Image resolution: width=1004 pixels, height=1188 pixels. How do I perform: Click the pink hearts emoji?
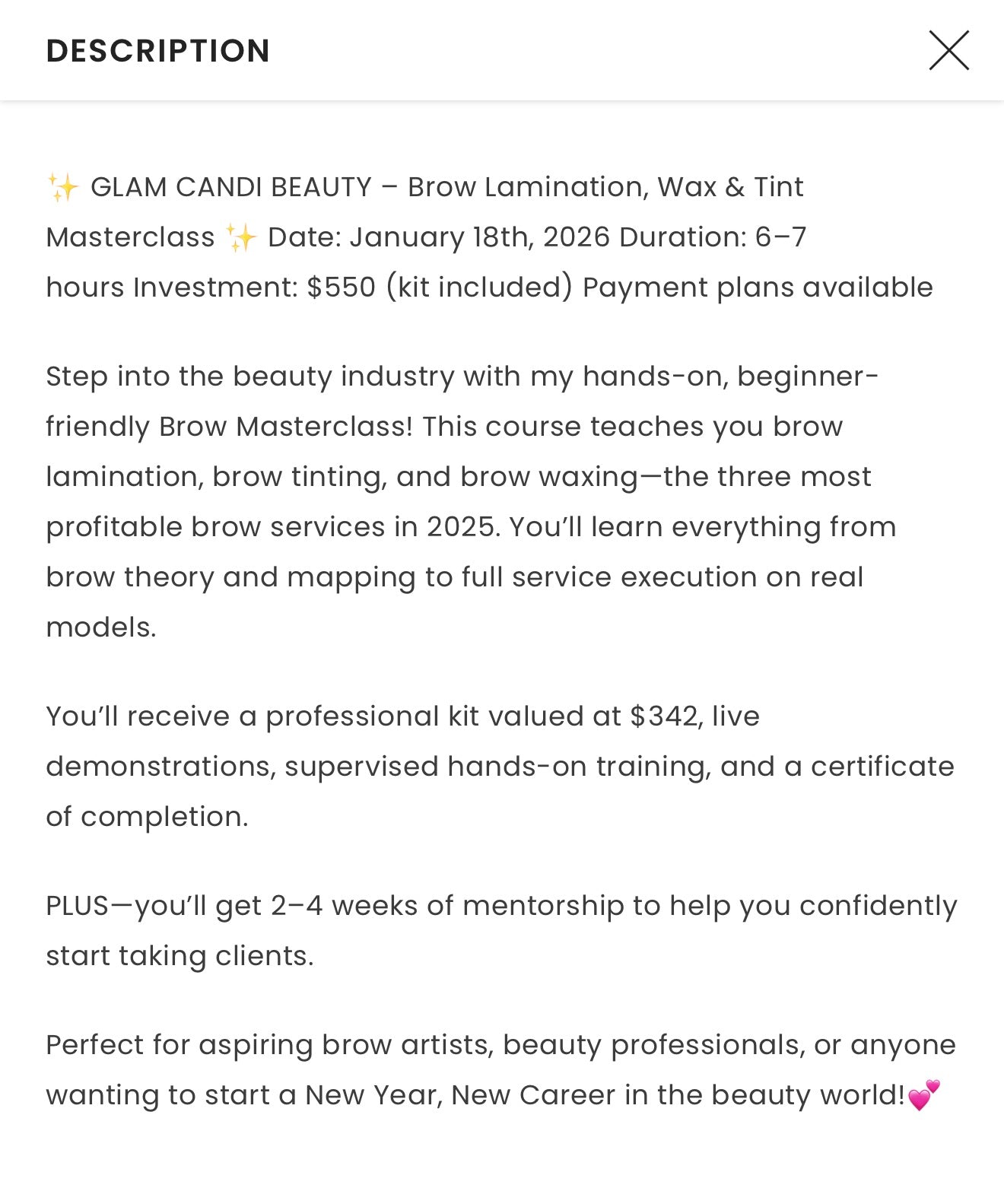pyautogui.click(x=924, y=1094)
